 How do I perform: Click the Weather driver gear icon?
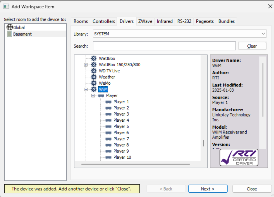point(94,77)
